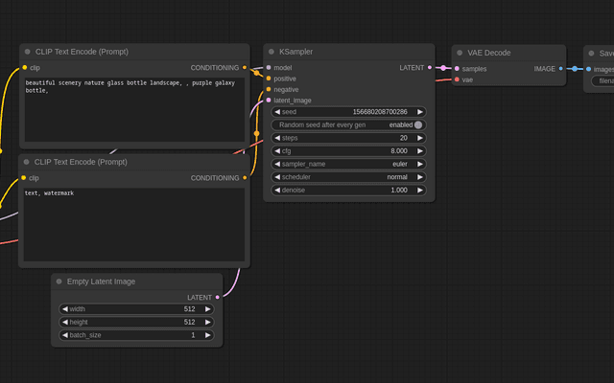The height and width of the screenshot is (383, 614).
Task: Toggle Random seed after every gen
Action: (348, 125)
